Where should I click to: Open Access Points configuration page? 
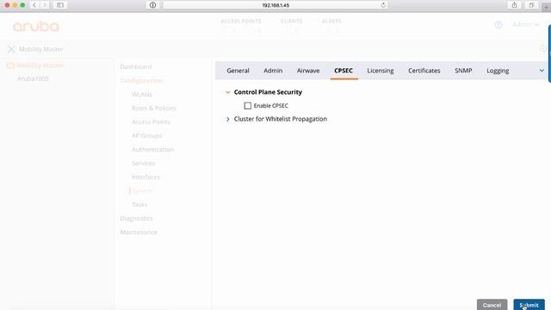point(151,121)
